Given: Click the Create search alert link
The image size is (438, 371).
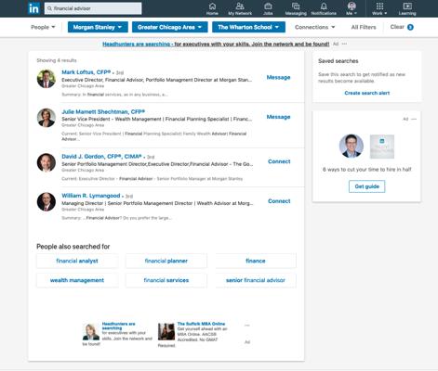Looking at the screenshot, I should click(367, 93).
